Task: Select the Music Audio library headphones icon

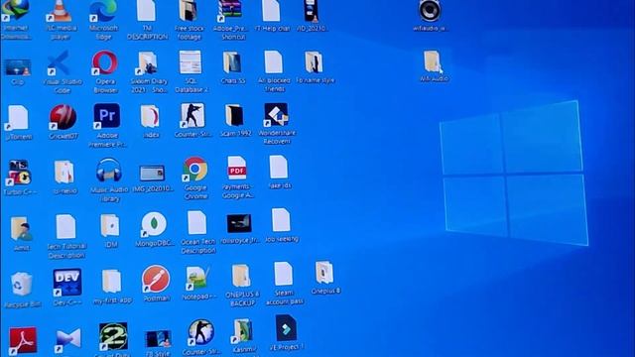Action: click(x=109, y=171)
